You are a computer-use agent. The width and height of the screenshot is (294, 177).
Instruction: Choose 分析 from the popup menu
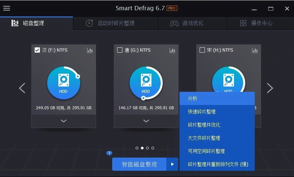pos(217,98)
